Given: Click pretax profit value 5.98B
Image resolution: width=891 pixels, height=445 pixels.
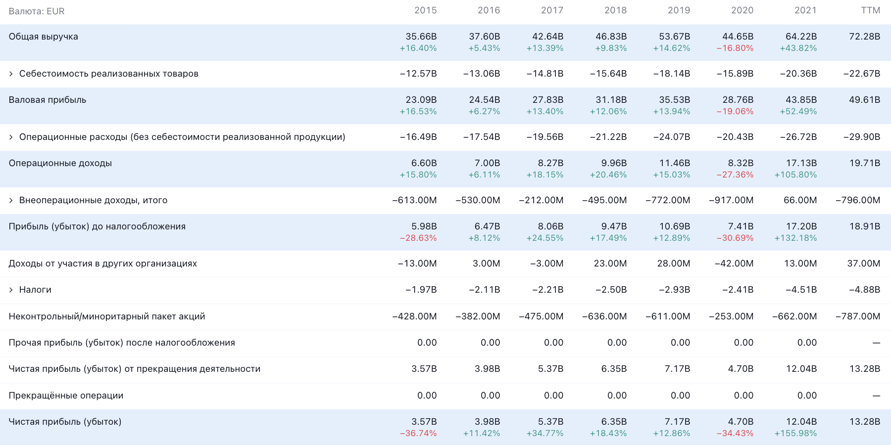Looking at the screenshot, I should 424,226.
